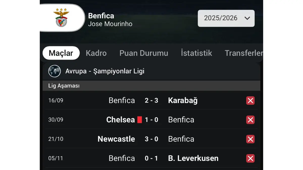Select the Maçlar tab
303x170 pixels.
[x=61, y=53]
